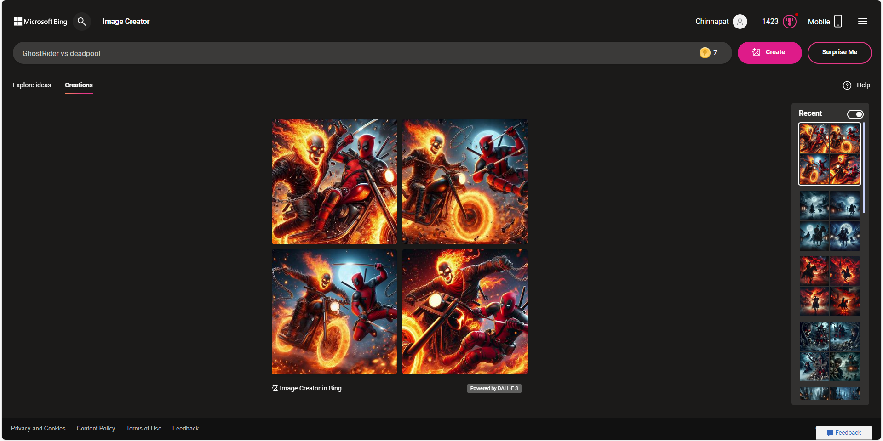Click the Mobile phone icon

point(838,22)
